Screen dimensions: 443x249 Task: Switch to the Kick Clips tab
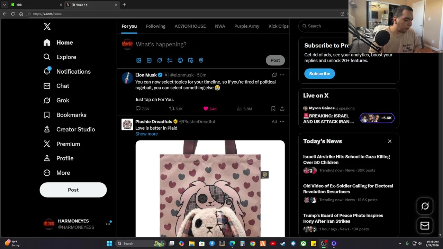[x=279, y=26]
